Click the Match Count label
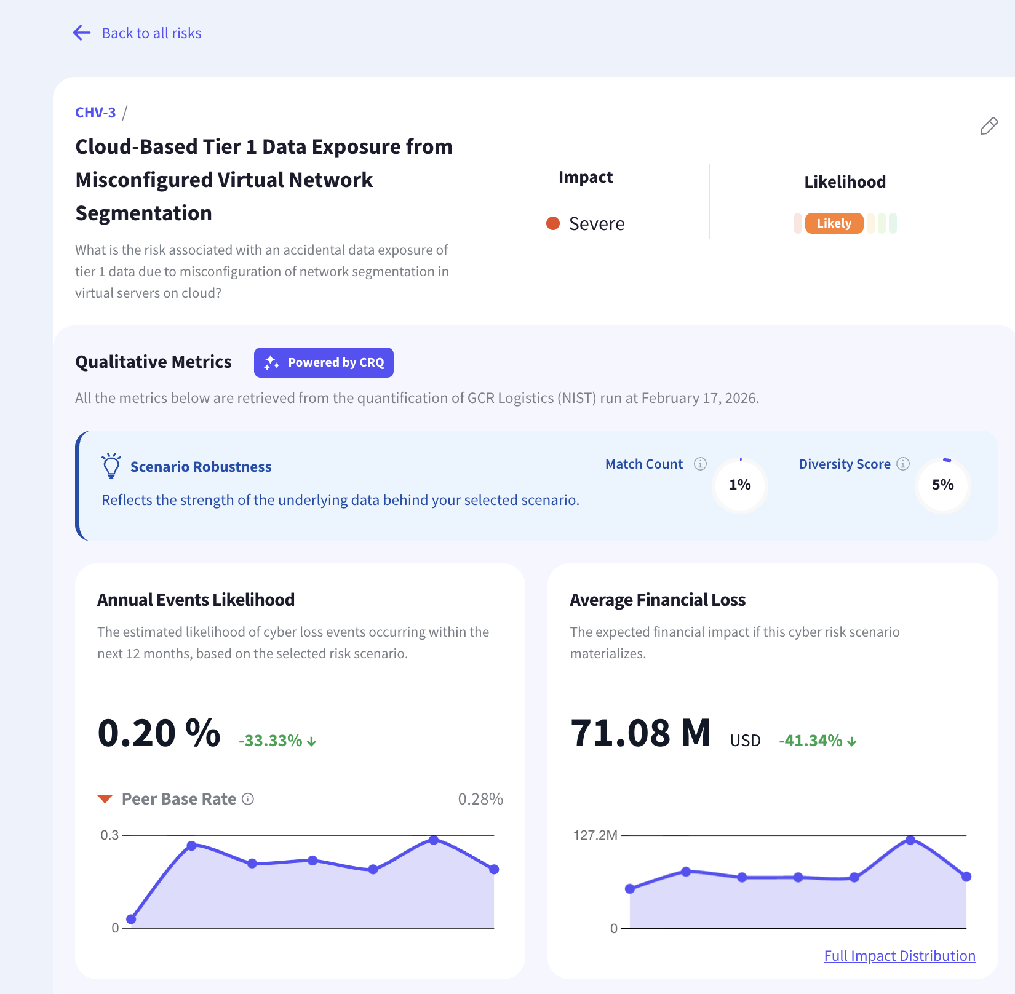 coord(644,464)
